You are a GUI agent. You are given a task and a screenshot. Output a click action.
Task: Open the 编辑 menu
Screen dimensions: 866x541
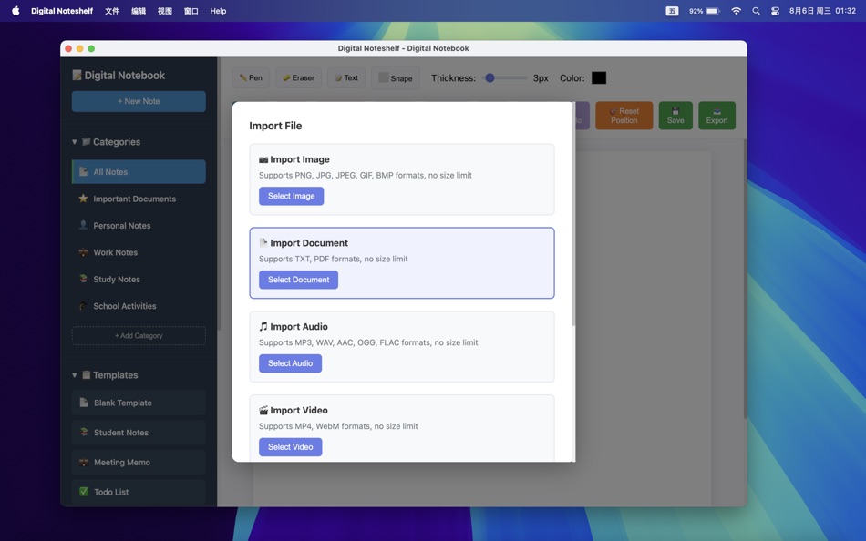click(139, 11)
